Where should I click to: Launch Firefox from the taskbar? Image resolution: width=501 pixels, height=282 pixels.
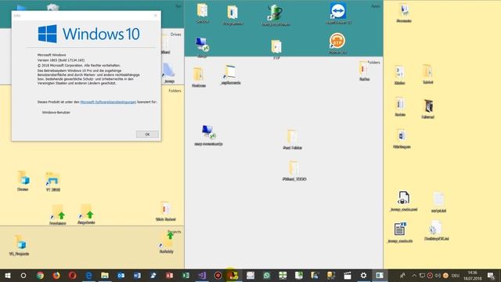point(56,275)
